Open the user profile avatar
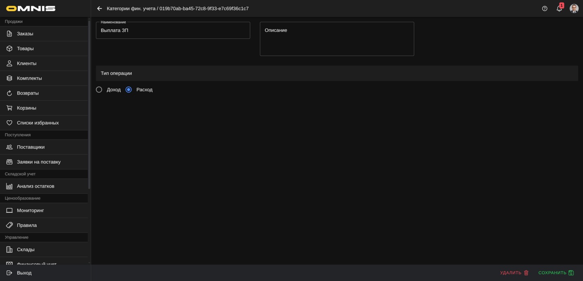This screenshot has width=583, height=281. click(x=574, y=8)
